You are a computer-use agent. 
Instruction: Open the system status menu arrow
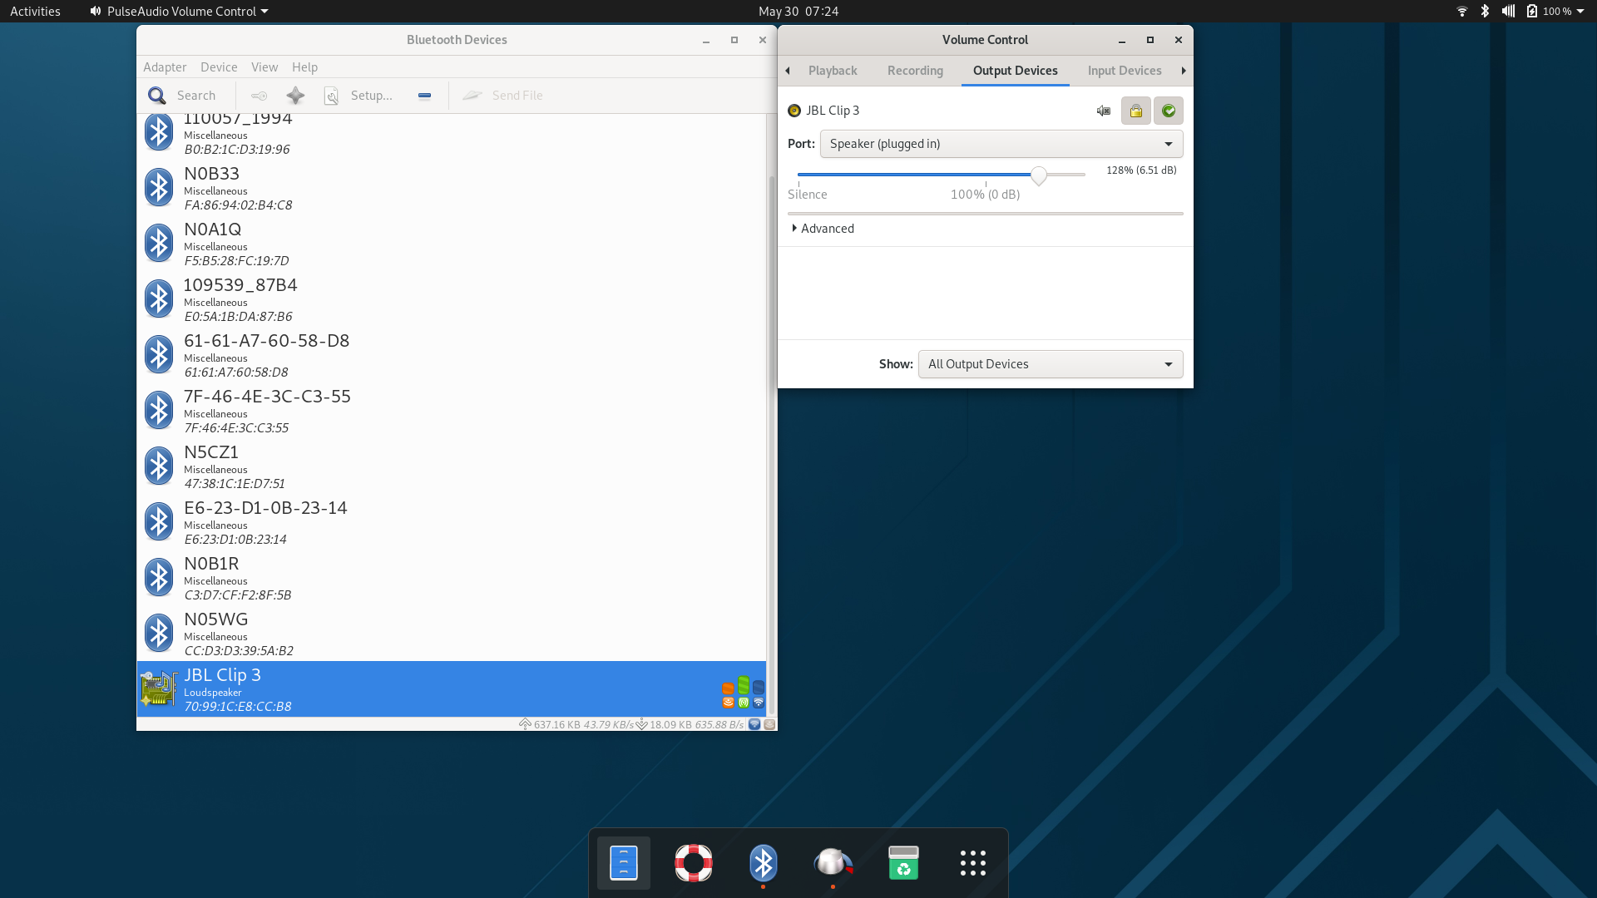(1580, 11)
